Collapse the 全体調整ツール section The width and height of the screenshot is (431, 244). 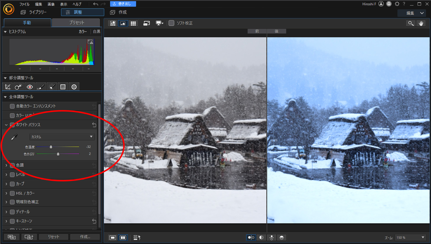point(5,97)
